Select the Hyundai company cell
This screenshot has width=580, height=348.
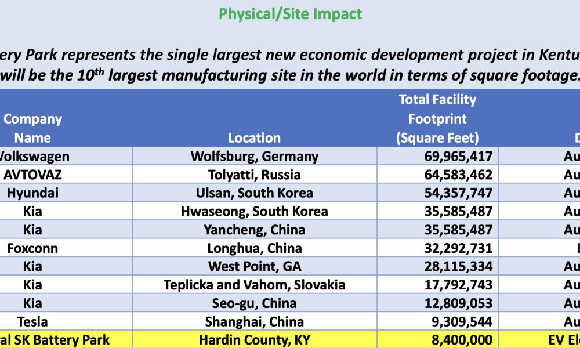[66, 193]
